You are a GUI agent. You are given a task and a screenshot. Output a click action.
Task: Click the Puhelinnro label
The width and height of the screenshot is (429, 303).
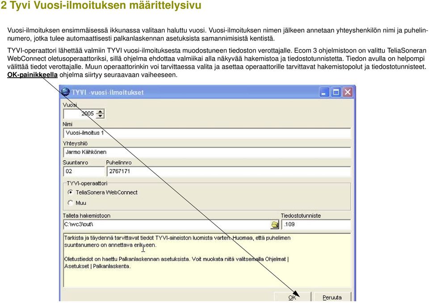(119, 162)
